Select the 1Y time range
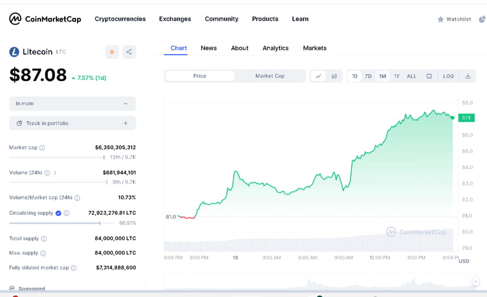The image size is (487, 297). pyautogui.click(x=396, y=76)
